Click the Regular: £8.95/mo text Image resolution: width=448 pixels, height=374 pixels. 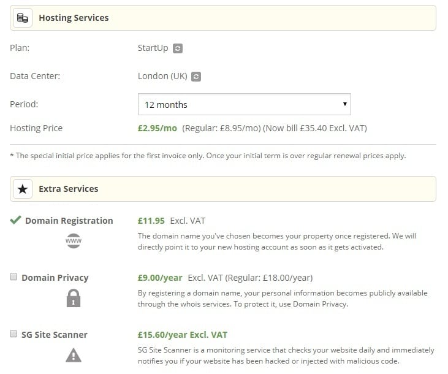tap(221, 128)
